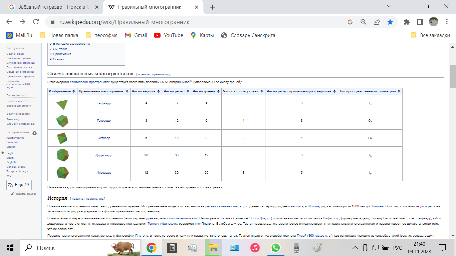Sort by Число сторон у грани
456x256 pixels.
(x=243, y=91)
